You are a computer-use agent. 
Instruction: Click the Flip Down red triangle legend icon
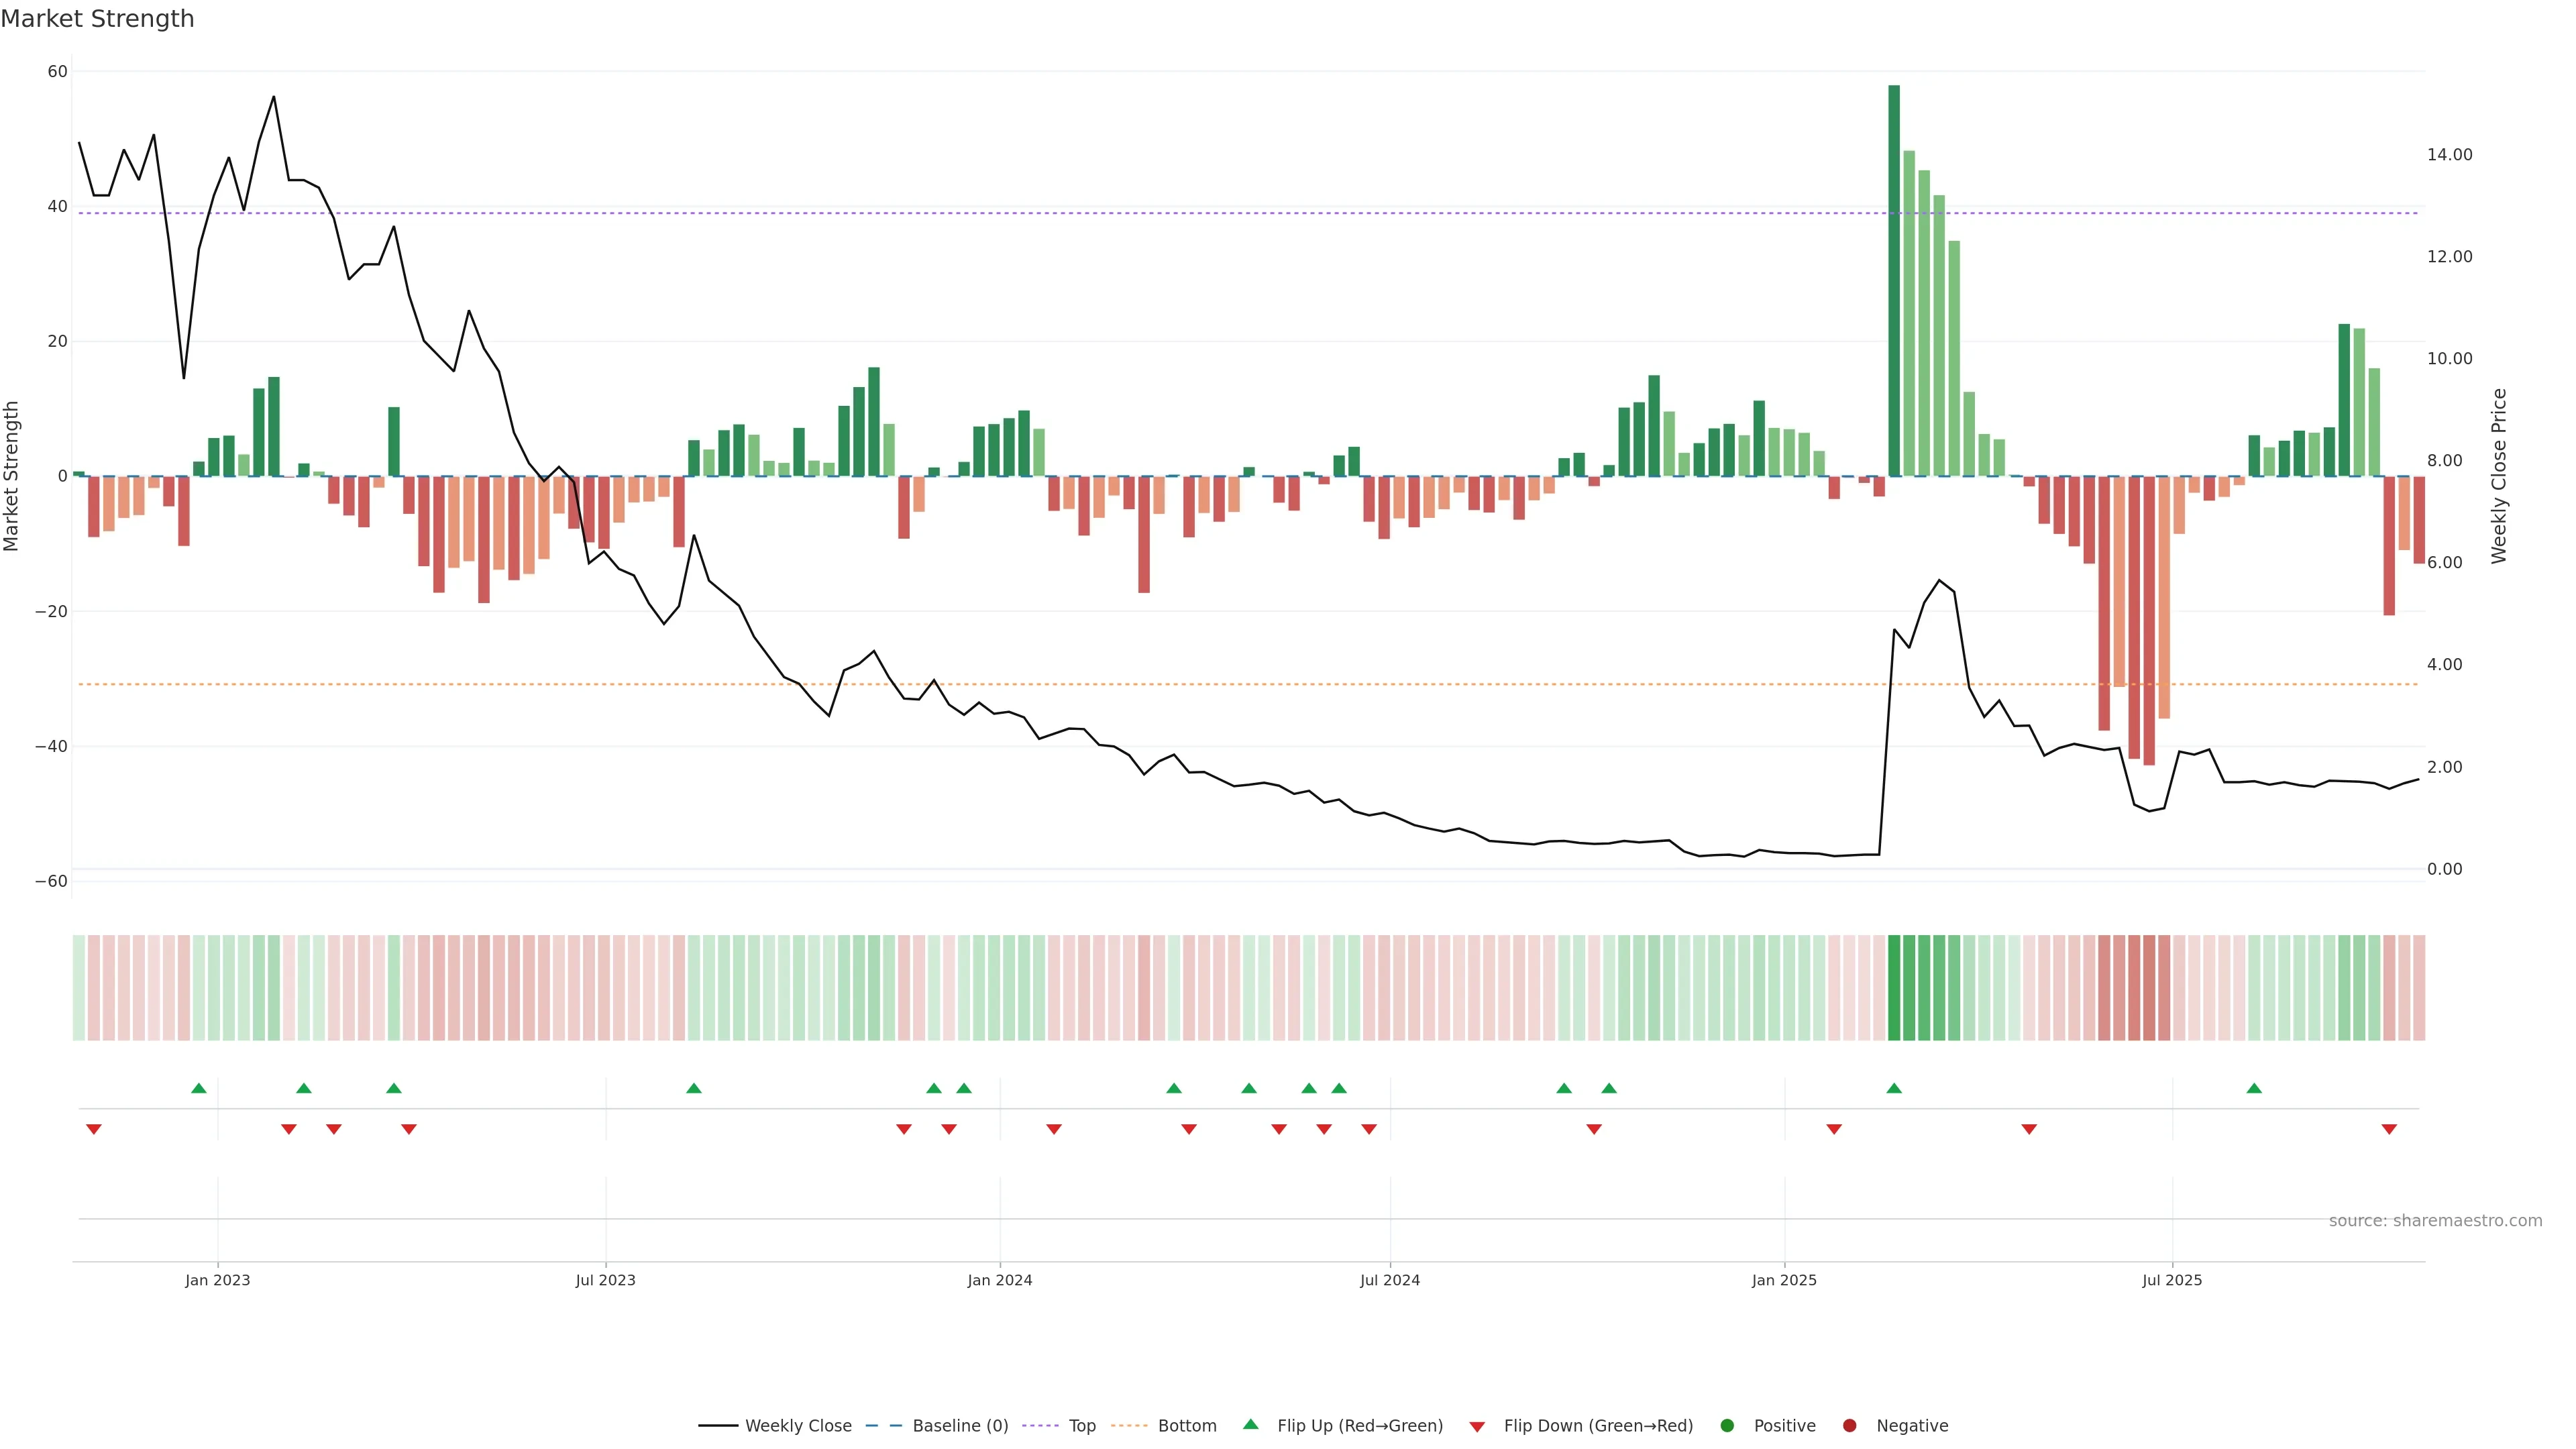(1477, 1426)
